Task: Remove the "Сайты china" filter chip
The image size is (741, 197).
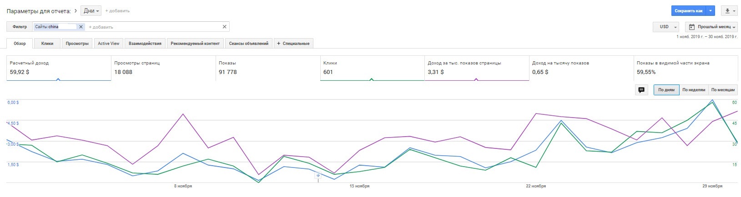Action: 81,27
